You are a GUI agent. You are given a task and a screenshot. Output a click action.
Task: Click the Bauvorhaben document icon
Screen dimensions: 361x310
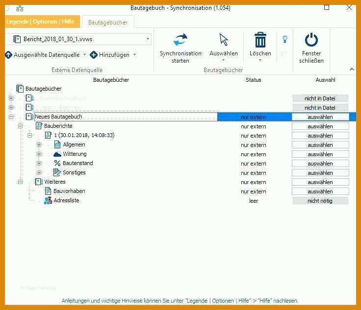click(48, 191)
